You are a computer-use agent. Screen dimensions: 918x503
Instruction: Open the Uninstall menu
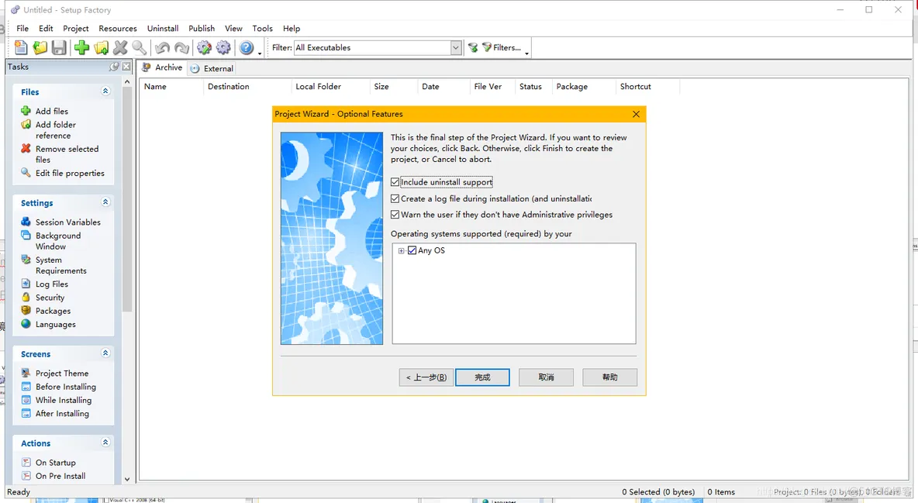pos(163,28)
